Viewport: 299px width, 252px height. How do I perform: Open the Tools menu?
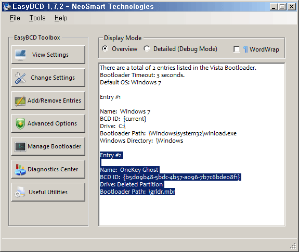(x=37, y=18)
